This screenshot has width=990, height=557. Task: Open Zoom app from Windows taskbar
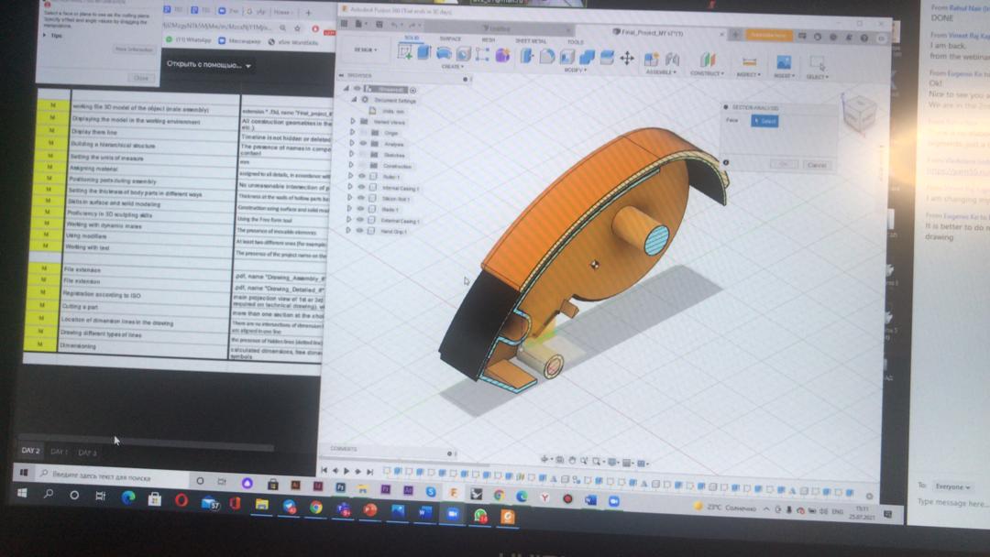pyautogui.click(x=452, y=515)
